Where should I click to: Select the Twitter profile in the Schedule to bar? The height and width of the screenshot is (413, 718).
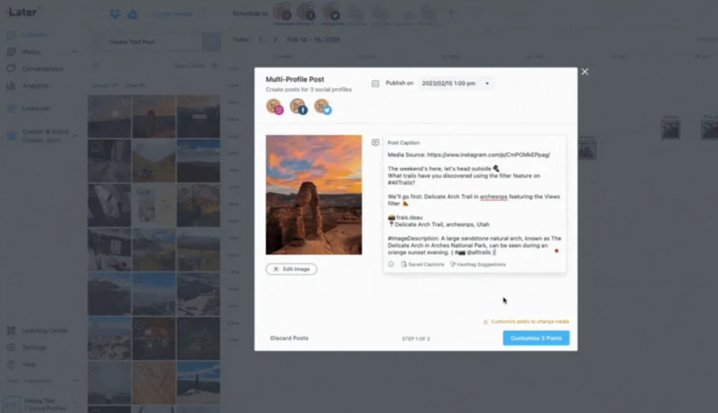coord(331,13)
